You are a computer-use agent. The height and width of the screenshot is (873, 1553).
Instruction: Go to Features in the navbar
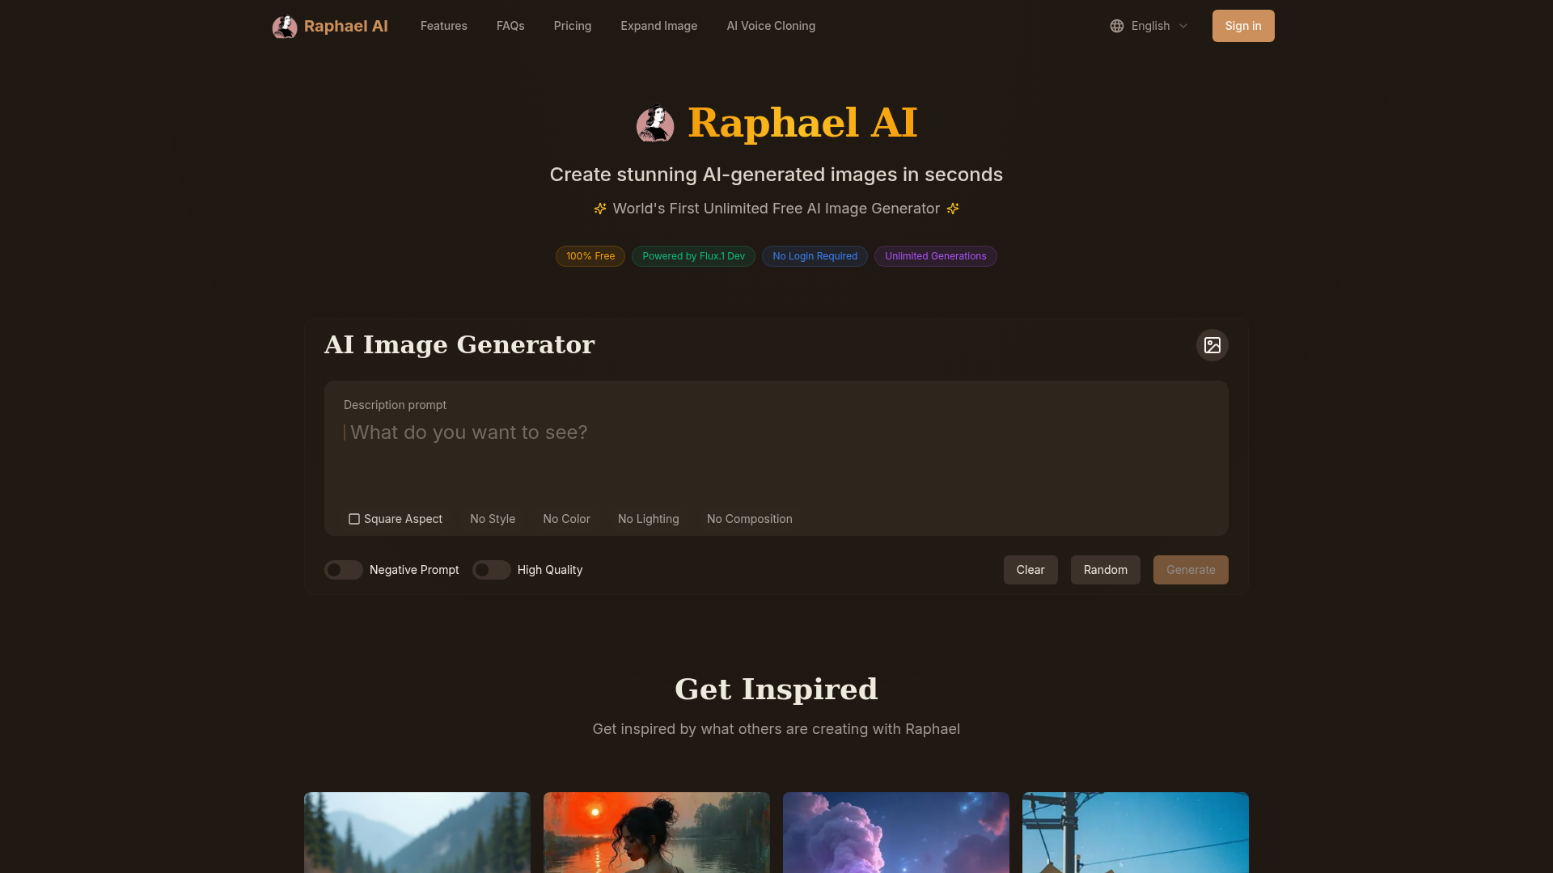(x=444, y=26)
